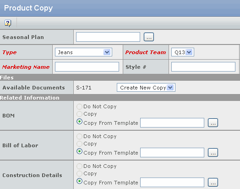240x189 pixels.
Task: Open the help question-mark icon
Action: 8,23
